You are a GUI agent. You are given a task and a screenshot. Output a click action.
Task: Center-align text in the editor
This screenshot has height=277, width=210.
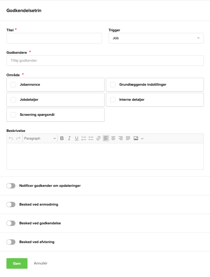(113, 138)
